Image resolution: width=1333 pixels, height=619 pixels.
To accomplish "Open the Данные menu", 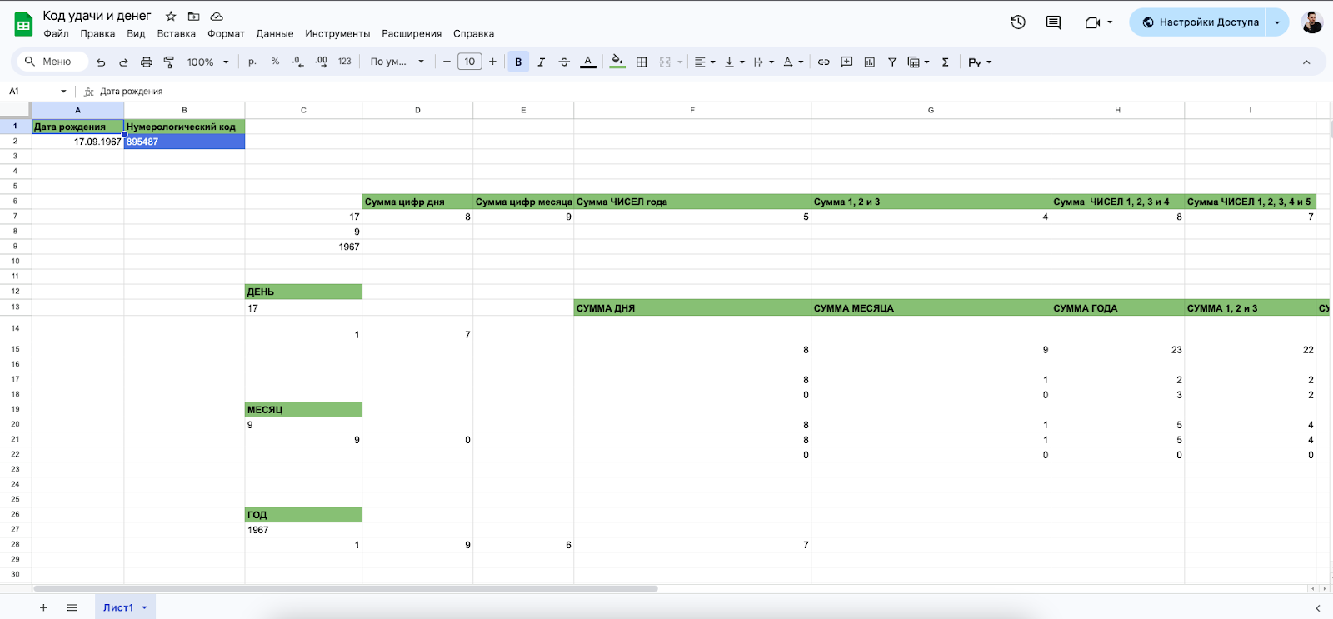I will coord(274,34).
